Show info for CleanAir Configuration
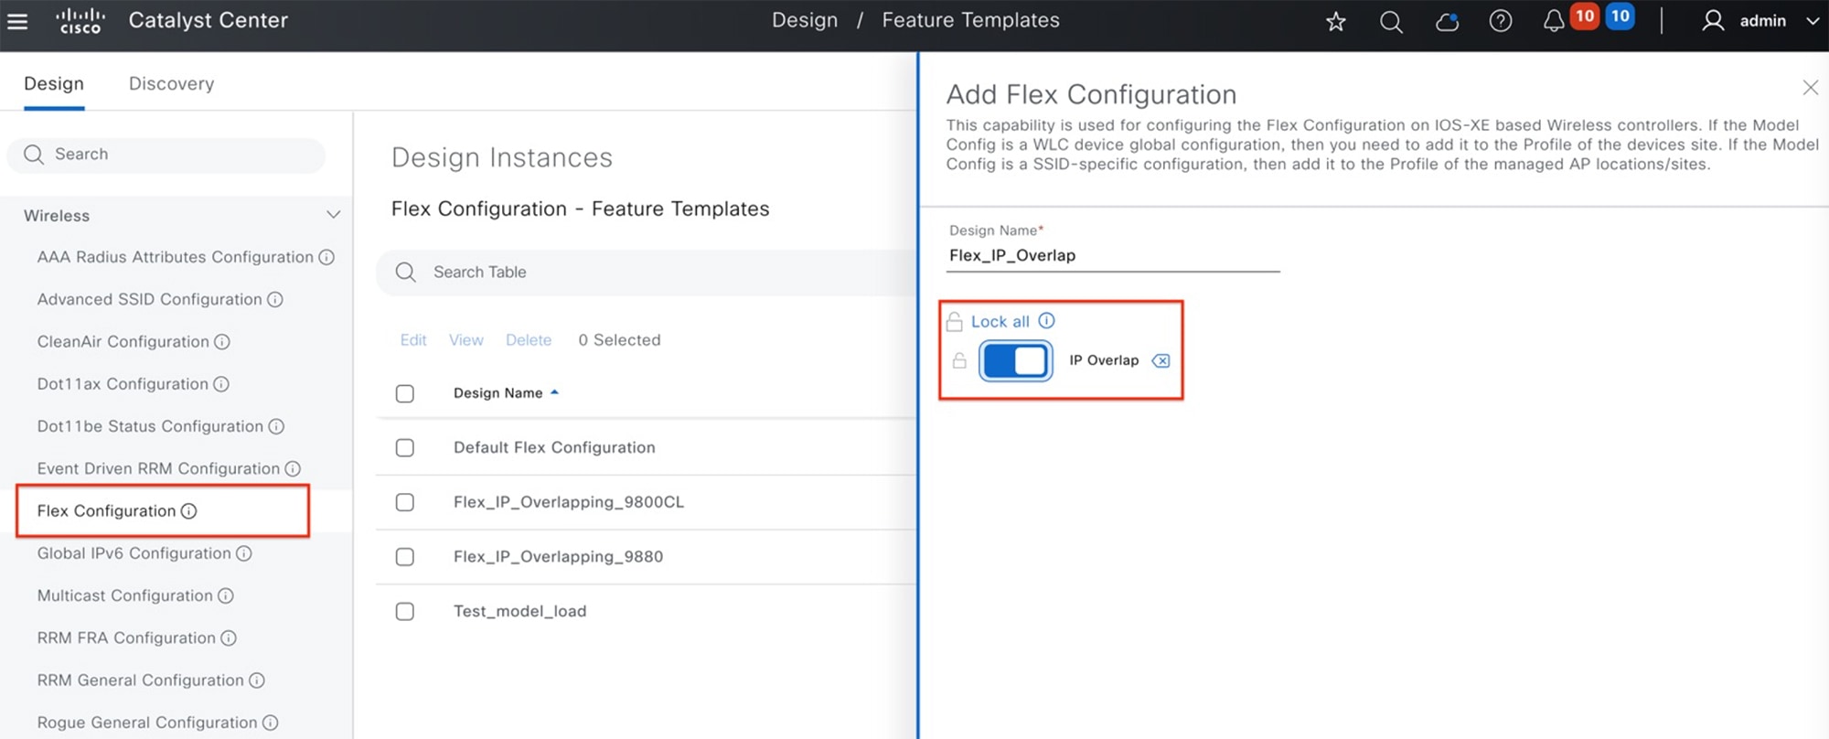Screen dimensions: 1829x739 click(x=221, y=341)
